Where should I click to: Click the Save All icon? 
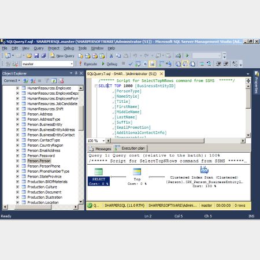(x=43, y=56)
